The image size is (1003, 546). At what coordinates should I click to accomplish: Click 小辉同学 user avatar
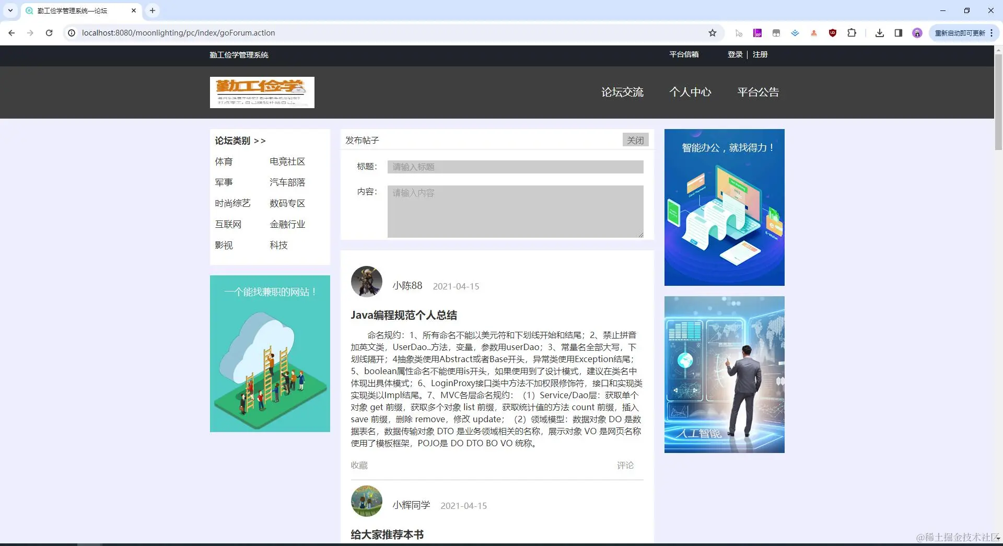366,501
